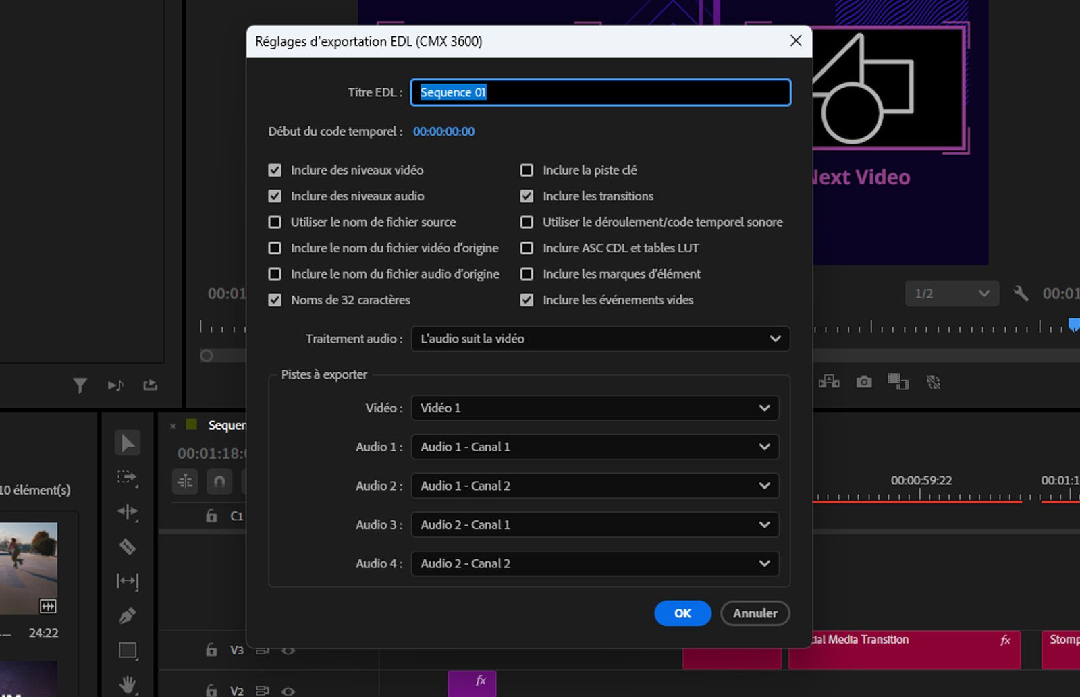Viewport: 1080px width, 697px height.
Task: Dismiss the dialog with Annuler
Action: 755,613
